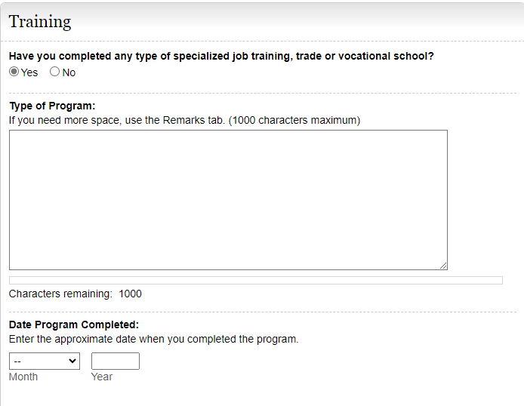Click the "Yes" label text
The image size is (524, 406).
click(29, 73)
